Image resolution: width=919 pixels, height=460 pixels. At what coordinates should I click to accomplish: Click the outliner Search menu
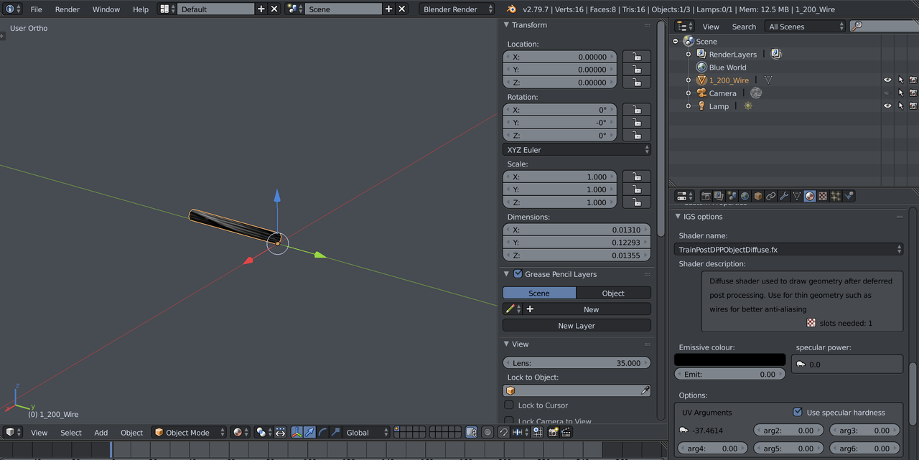[x=744, y=27]
